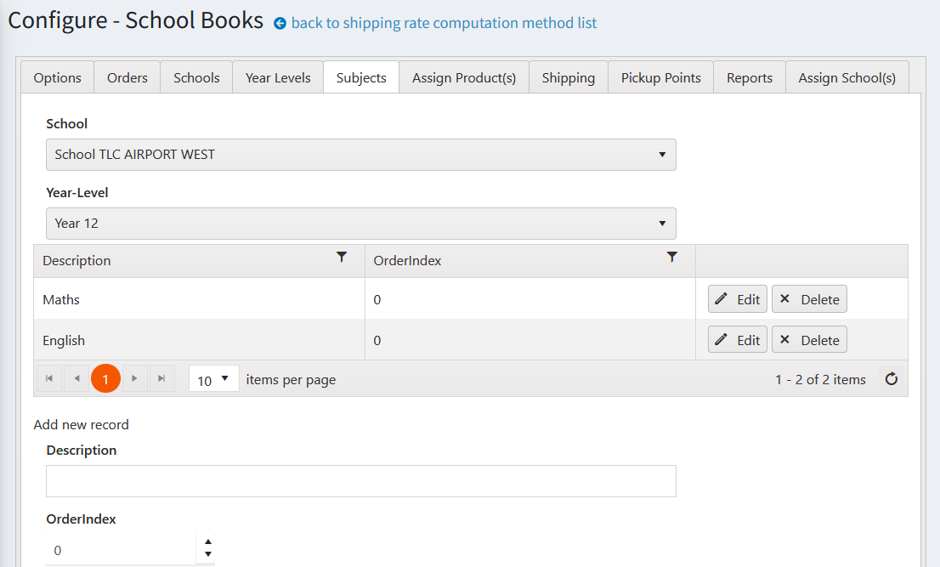Click the Description column filter icon
Screen dimensions: 940x567
point(342,258)
